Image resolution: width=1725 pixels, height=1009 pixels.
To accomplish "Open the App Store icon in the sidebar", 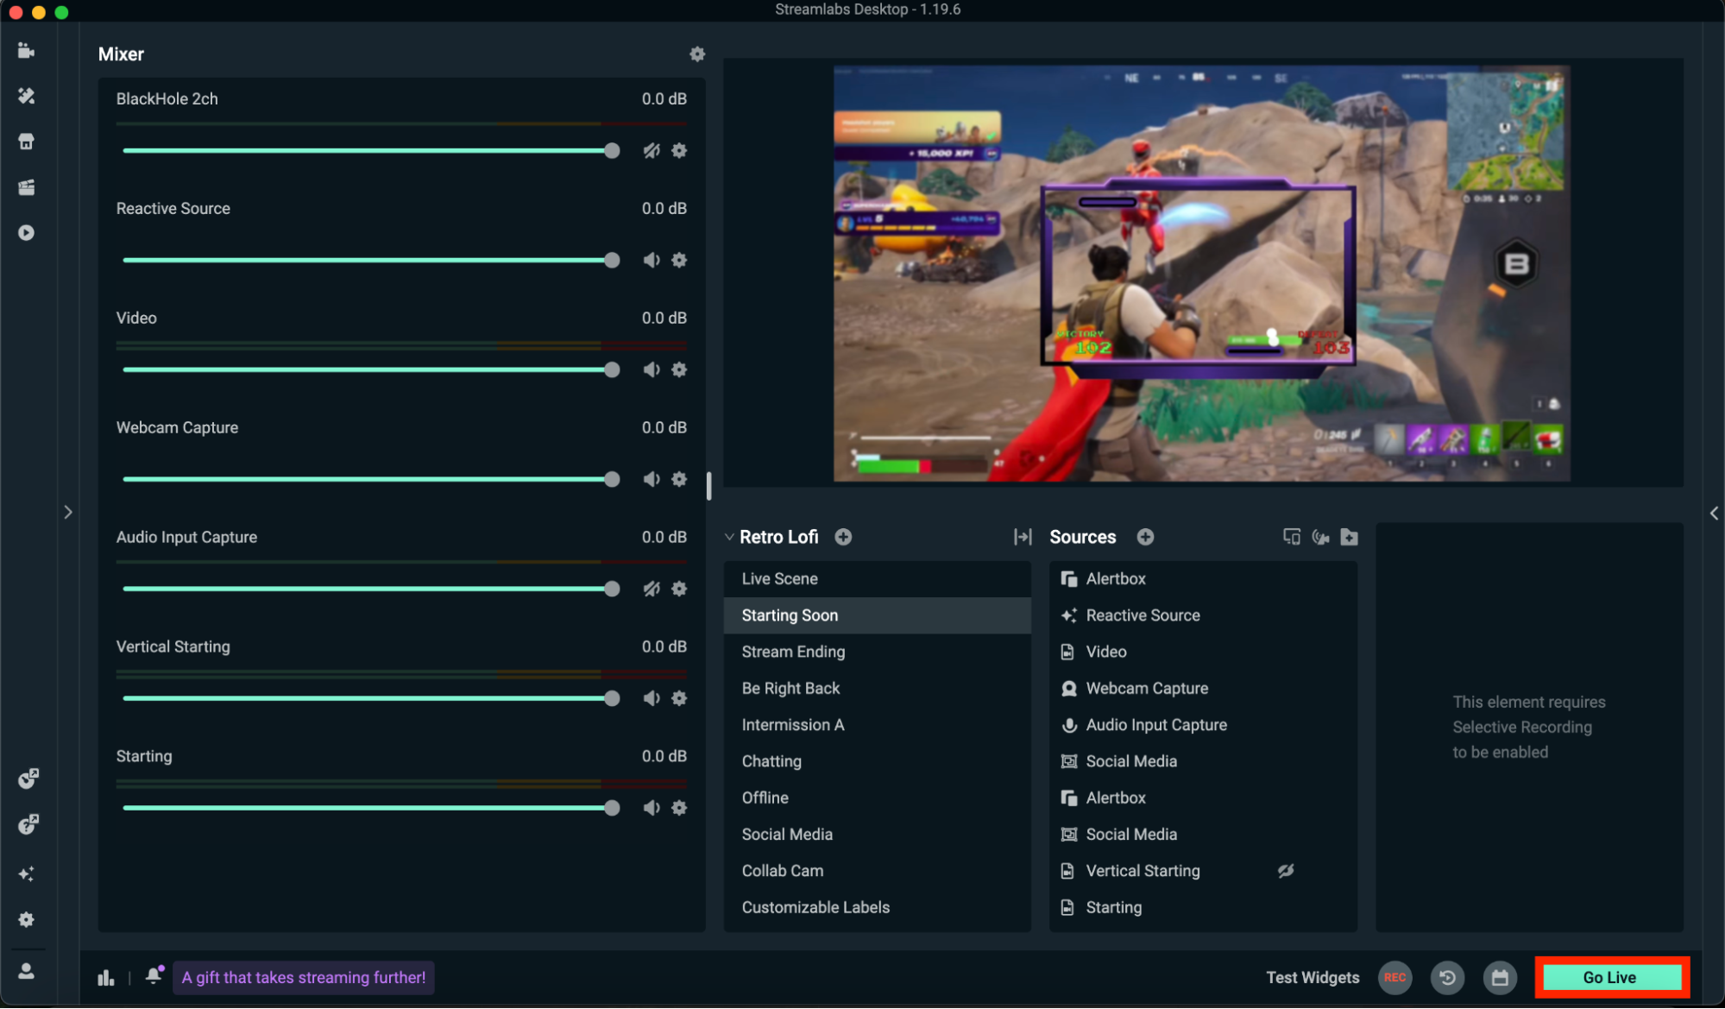I will coord(26,141).
